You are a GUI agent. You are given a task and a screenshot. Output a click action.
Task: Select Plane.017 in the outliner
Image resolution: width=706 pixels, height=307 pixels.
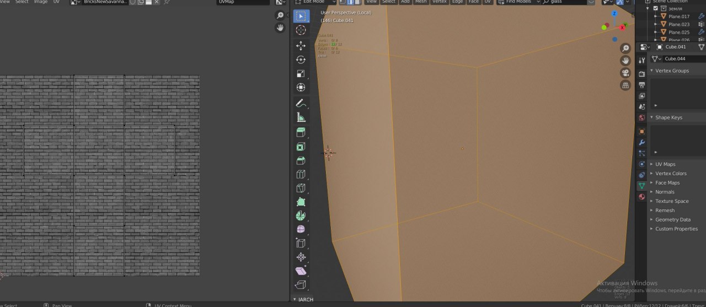[x=679, y=17]
